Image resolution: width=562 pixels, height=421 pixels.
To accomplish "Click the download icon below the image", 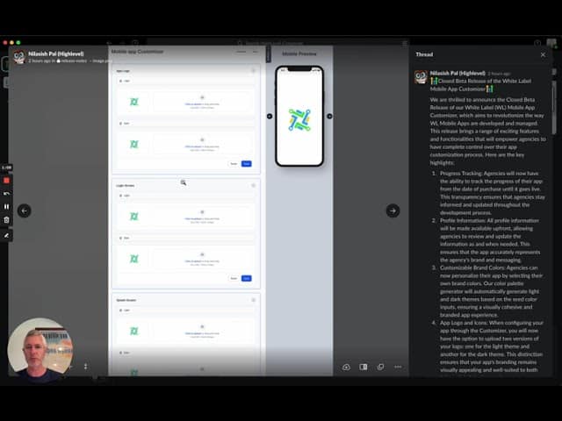I will point(346,367).
